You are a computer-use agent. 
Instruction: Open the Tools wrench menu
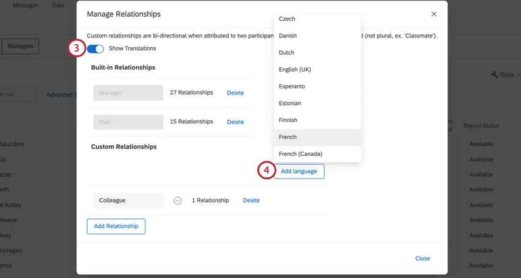pyautogui.click(x=503, y=75)
